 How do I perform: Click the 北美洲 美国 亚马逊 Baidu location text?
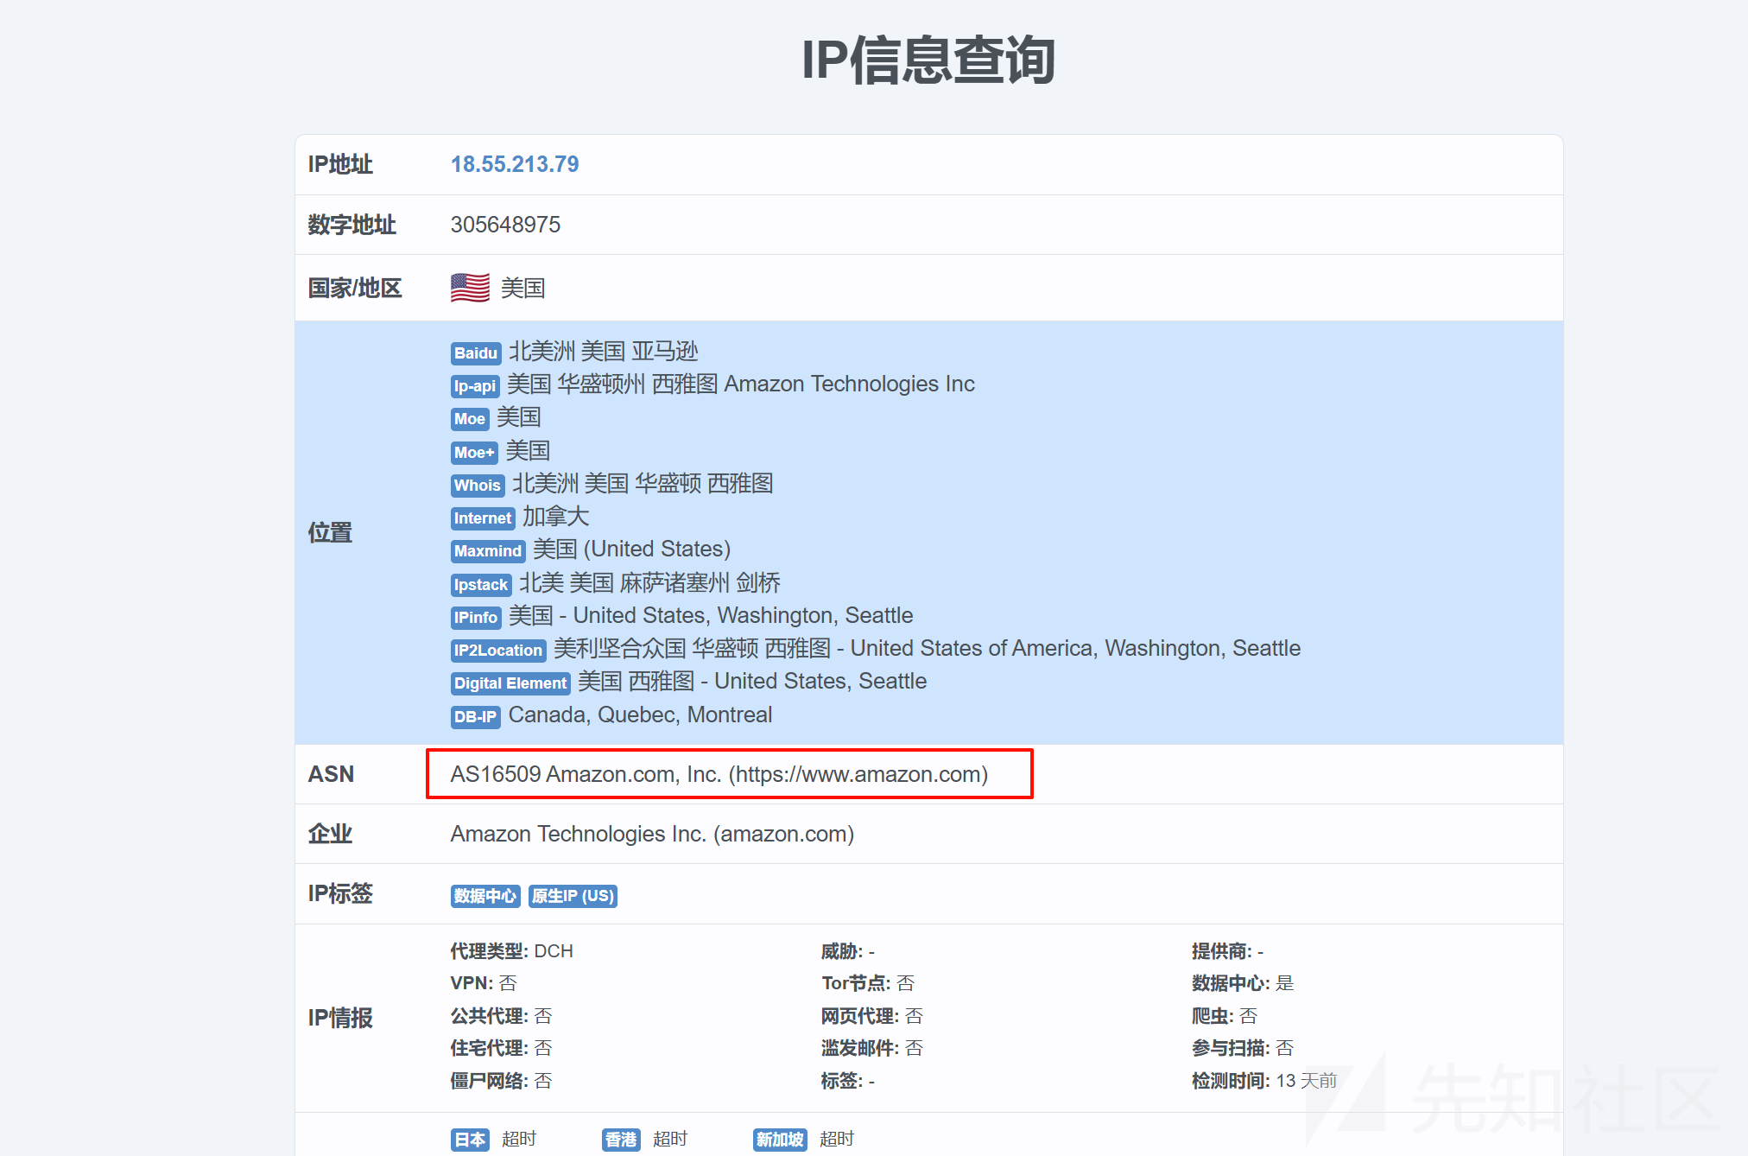[x=604, y=352]
